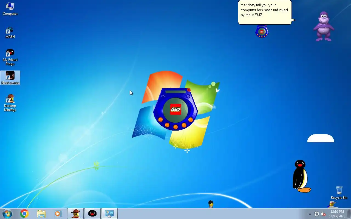Launch Google Chrome from the taskbar

coord(24,214)
